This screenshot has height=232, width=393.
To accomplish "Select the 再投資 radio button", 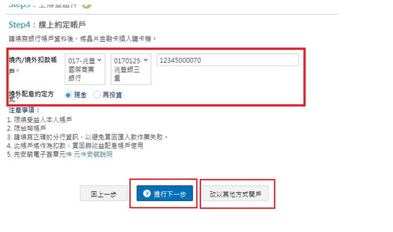I will pos(97,95).
